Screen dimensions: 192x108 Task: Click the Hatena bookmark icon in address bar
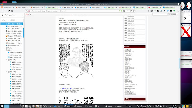121,11
